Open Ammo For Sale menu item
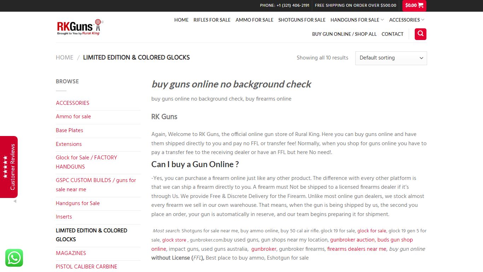The image size is (483, 272). pyautogui.click(x=254, y=20)
